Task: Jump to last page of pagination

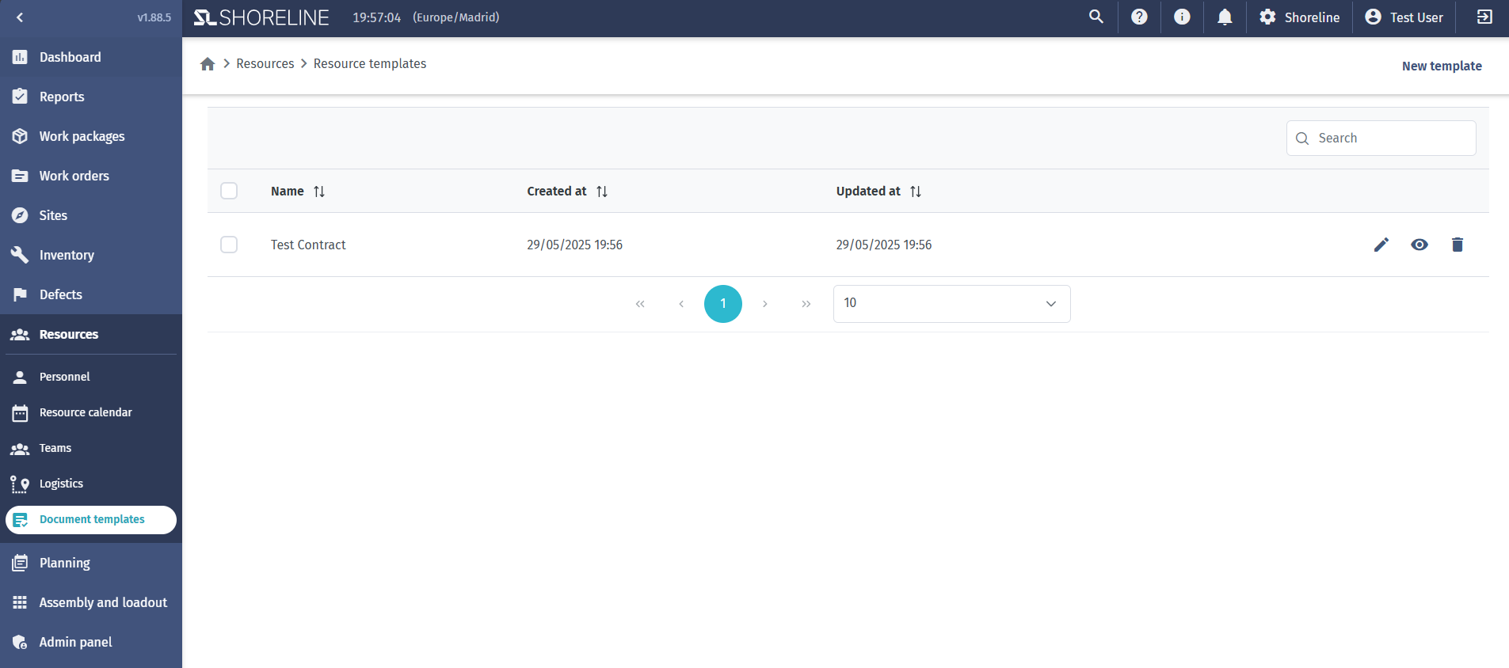Action: pos(806,304)
